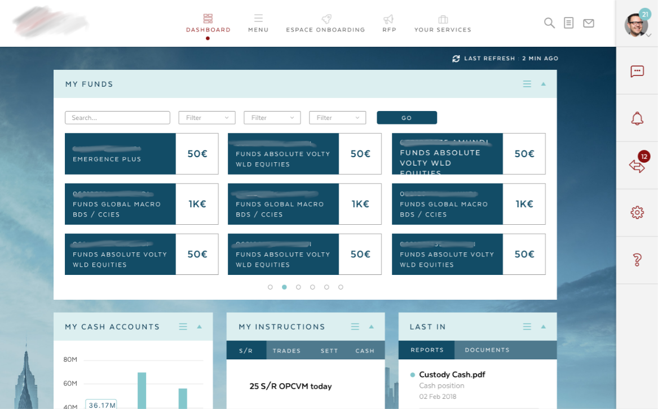
Task: Click the mail envelope icon in header
Action: pyautogui.click(x=589, y=23)
